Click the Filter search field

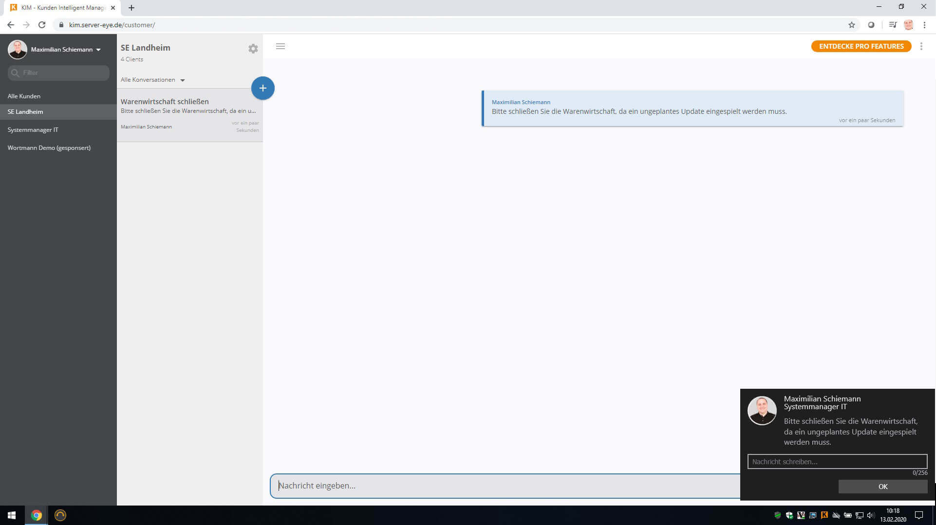click(58, 73)
